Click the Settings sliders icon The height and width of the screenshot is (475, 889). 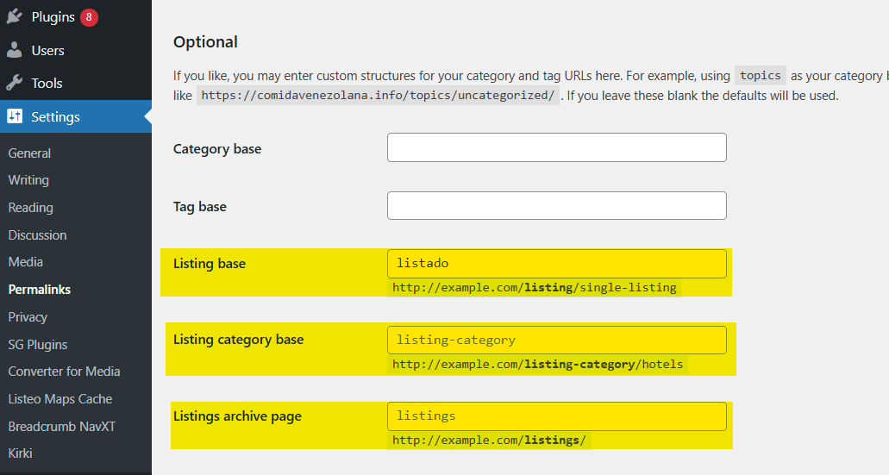15,116
